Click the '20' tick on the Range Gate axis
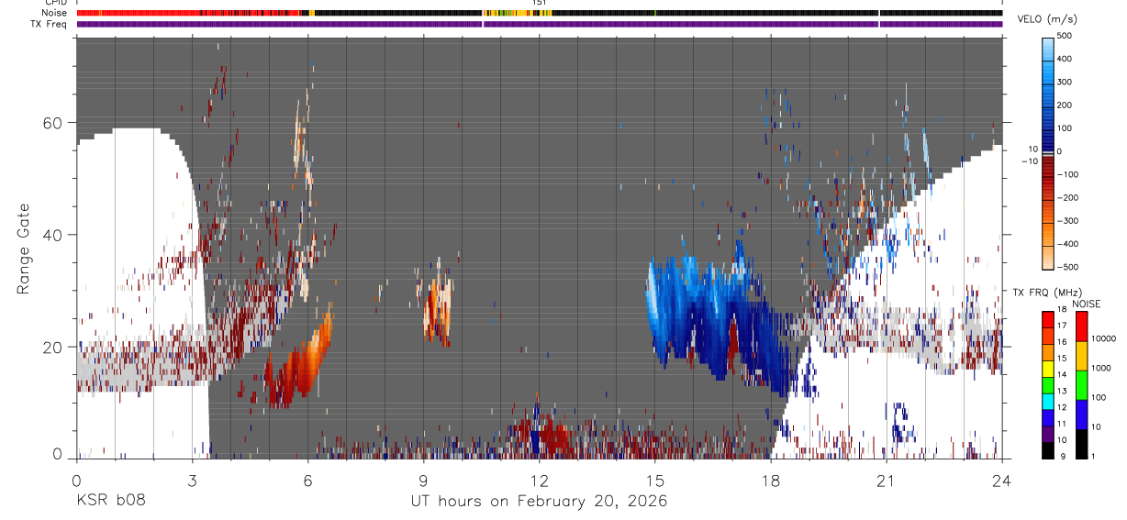The height and width of the screenshot is (520, 1127). 52,348
